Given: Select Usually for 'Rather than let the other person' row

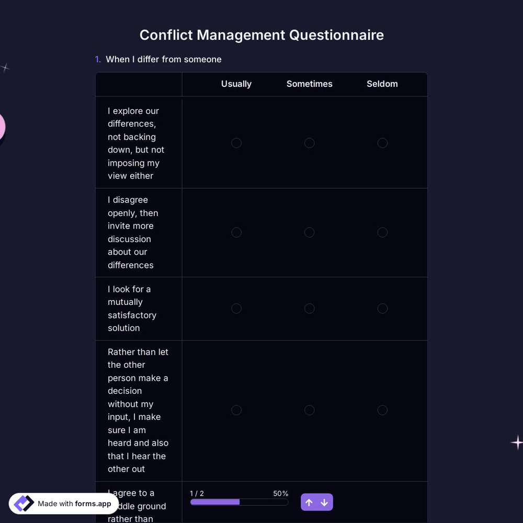Looking at the screenshot, I should click(236, 410).
